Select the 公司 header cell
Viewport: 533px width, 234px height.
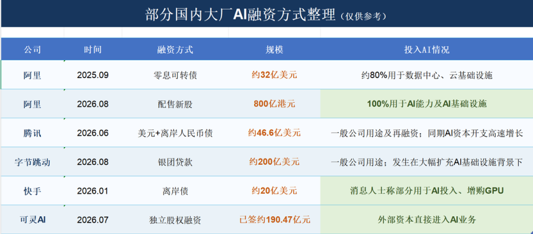tap(33, 50)
